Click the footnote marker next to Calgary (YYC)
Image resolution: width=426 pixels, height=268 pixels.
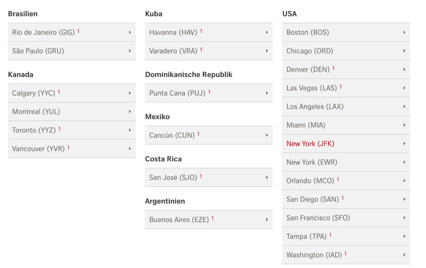[x=59, y=91]
